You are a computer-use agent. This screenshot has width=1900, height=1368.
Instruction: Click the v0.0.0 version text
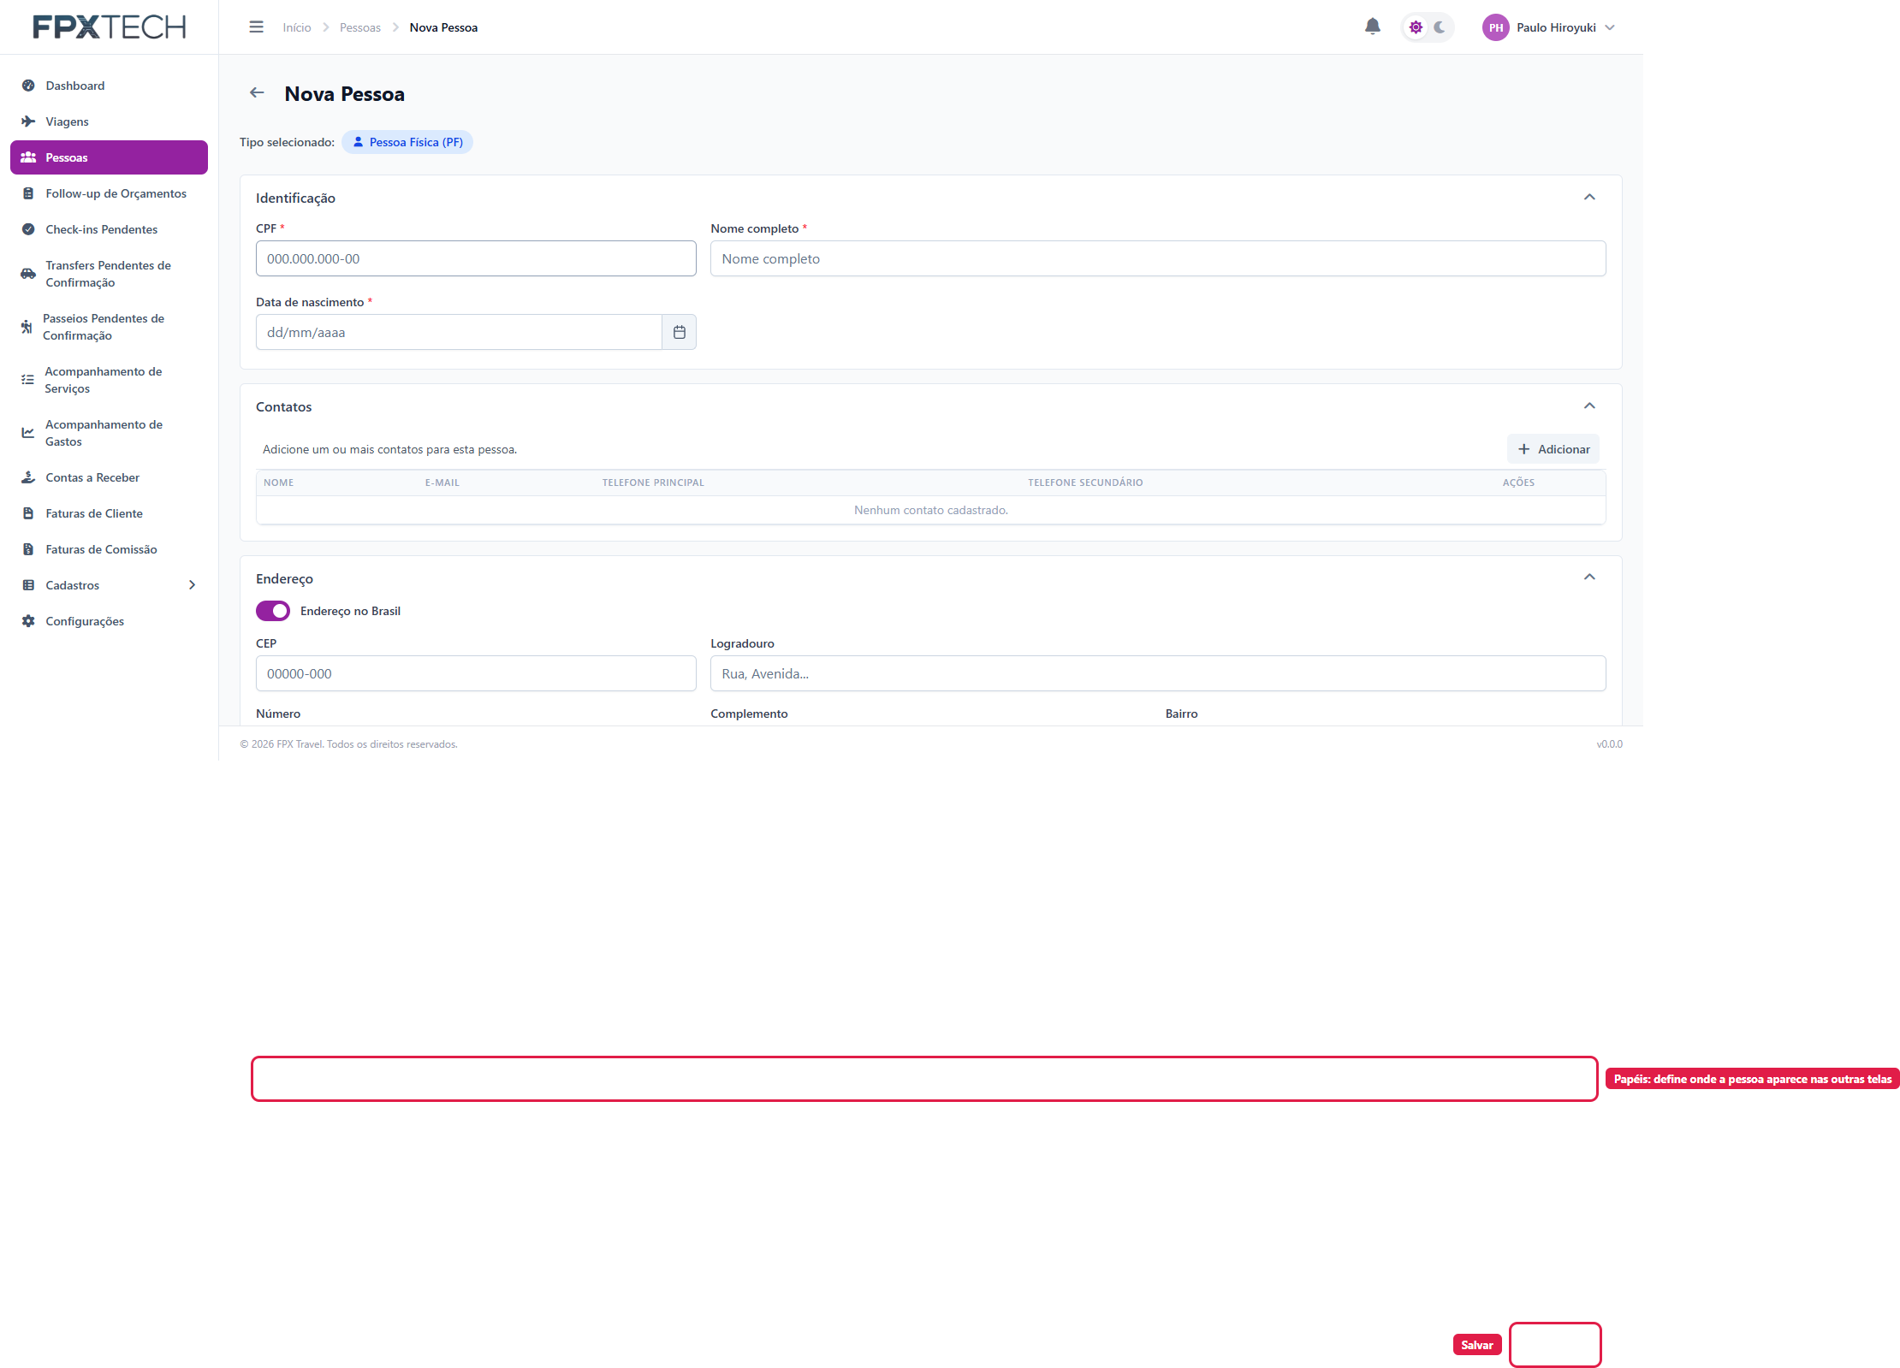coord(1609,744)
